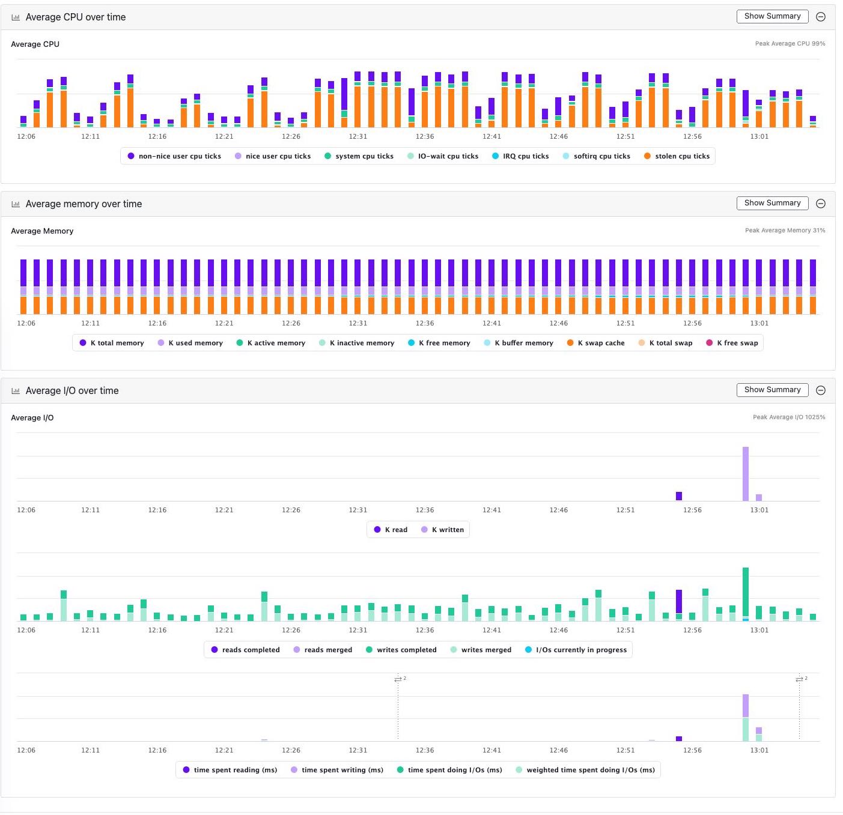Click the orange dot next to stolen cpu ticks
This screenshot has height=815, width=843.
pos(647,156)
